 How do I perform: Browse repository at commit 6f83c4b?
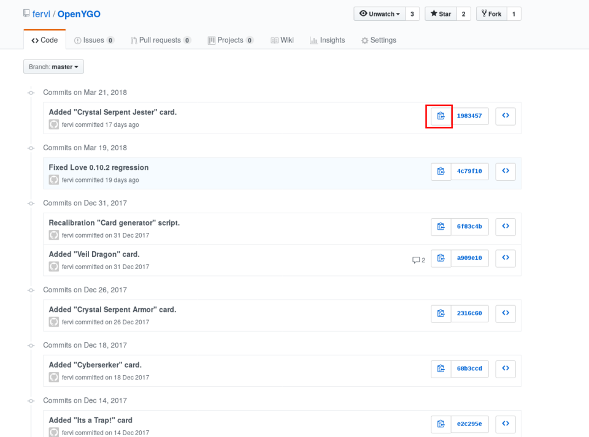click(x=506, y=227)
